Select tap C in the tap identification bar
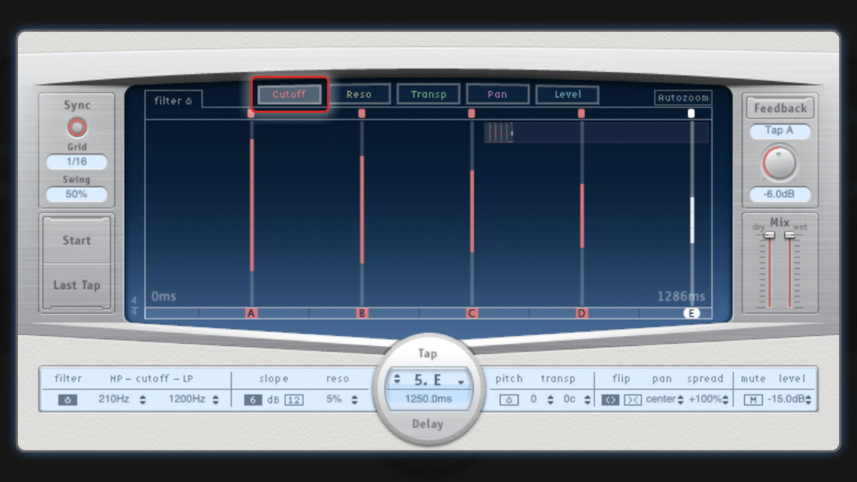 [x=471, y=313]
